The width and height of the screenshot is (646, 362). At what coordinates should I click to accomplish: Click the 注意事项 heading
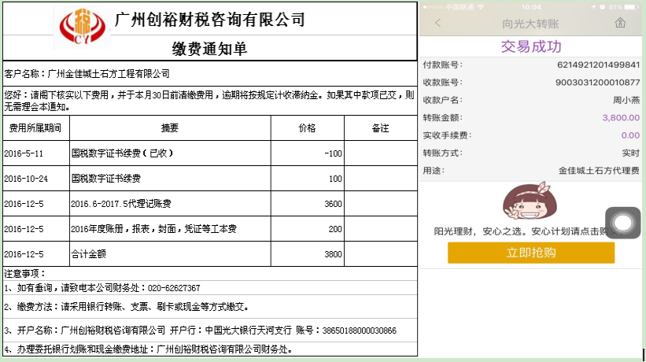click(24, 273)
